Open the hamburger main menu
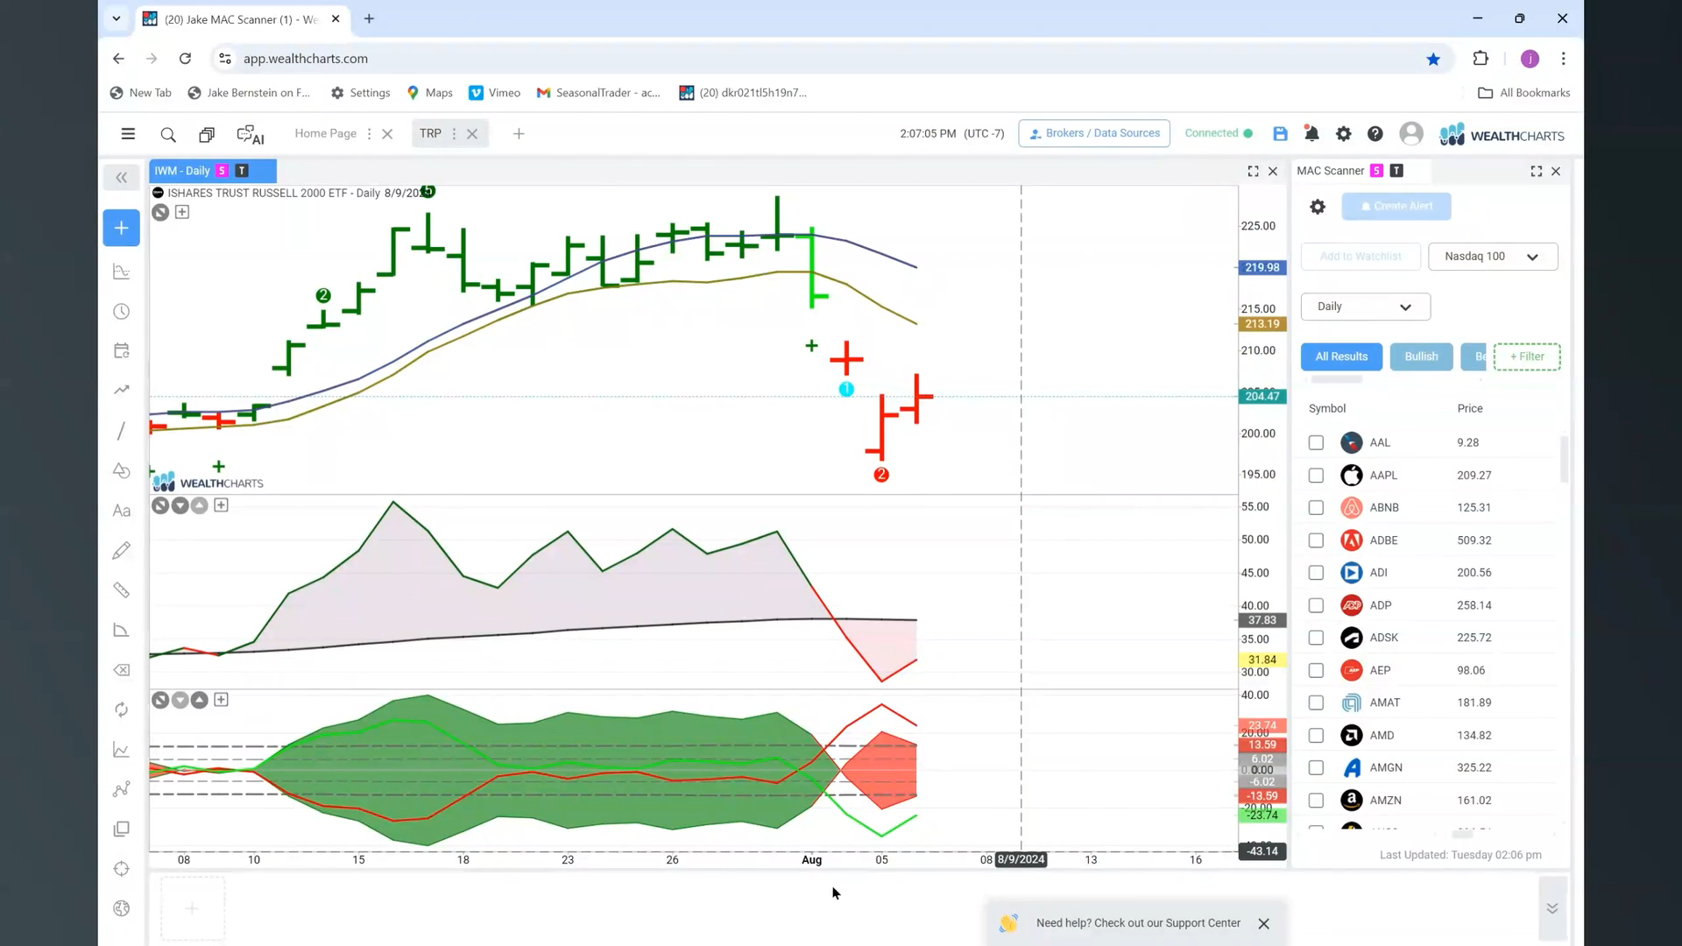1682x946 pixels. pyautogui.click(x=128, y=134)
